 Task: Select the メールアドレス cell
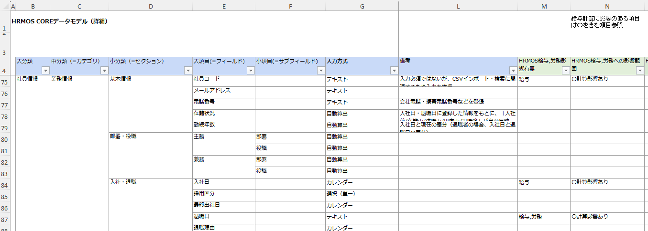tap(223, 91)
